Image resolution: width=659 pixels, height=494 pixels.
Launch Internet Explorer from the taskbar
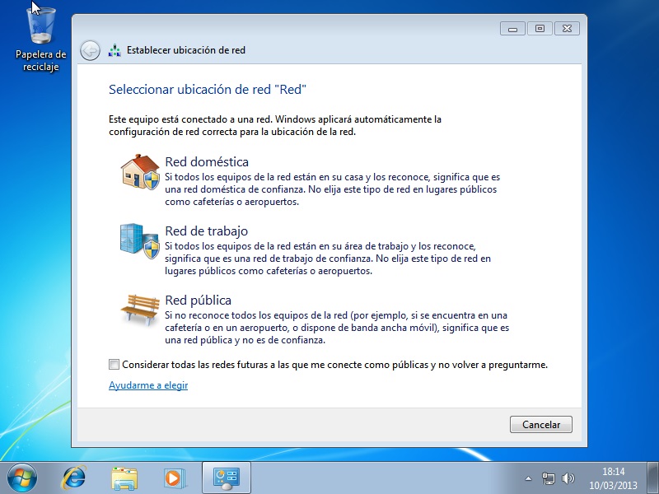point(73,478)
